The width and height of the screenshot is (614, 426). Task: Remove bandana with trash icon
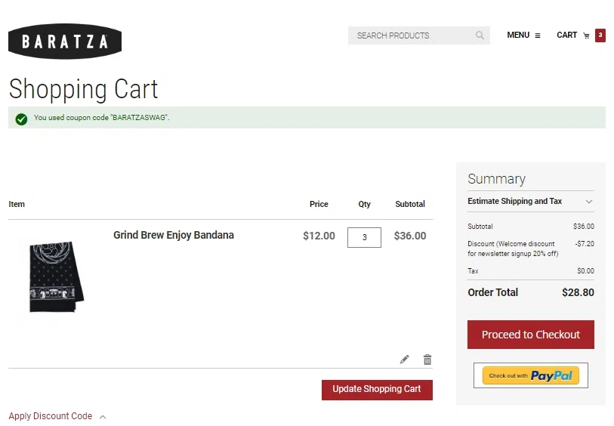pyautogui.click(x=427, y=360)
